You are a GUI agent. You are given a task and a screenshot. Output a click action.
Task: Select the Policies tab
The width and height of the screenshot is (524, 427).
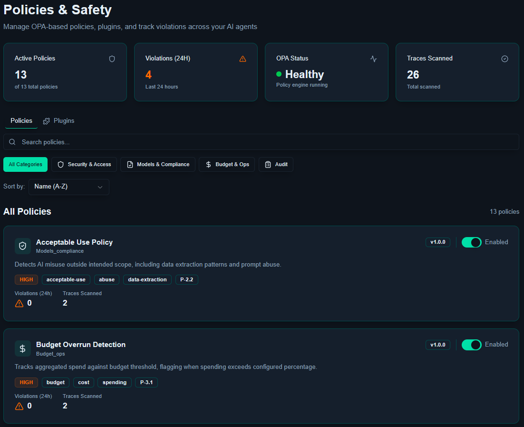click(x=21, y=121)
